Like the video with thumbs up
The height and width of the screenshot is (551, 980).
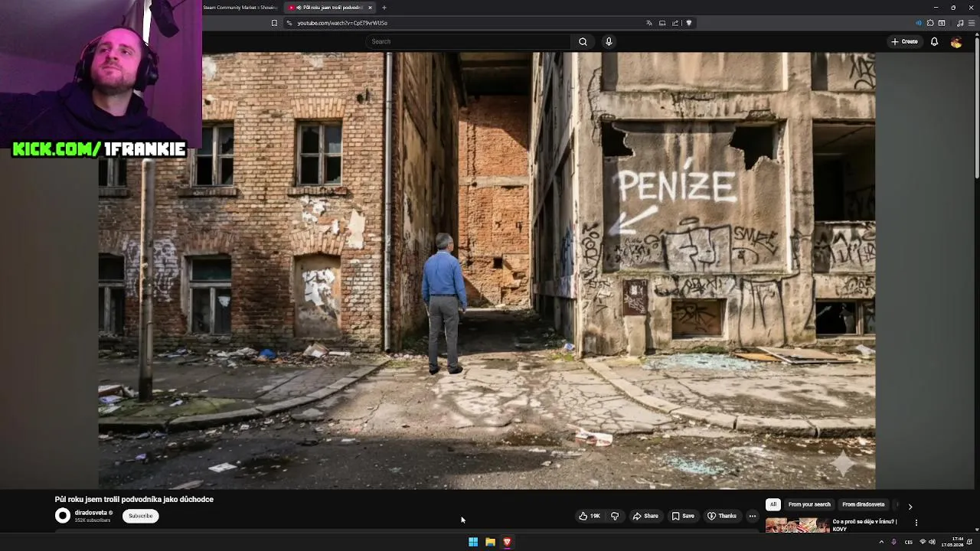click(x=590, y=516)
